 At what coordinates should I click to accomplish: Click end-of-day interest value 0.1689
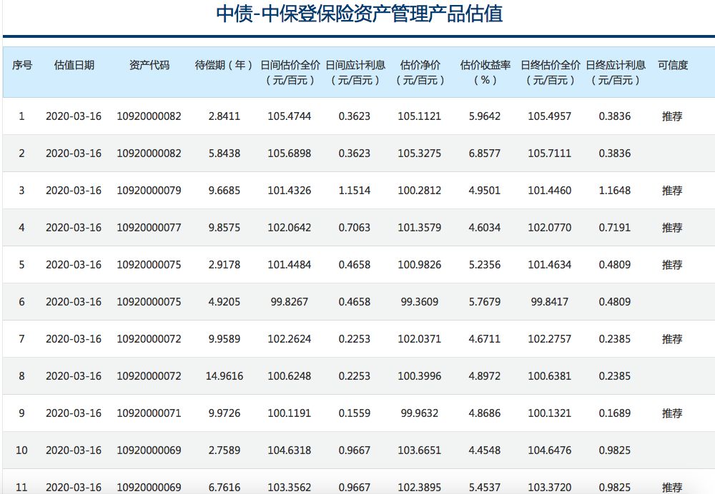click(x=615, y=413)
